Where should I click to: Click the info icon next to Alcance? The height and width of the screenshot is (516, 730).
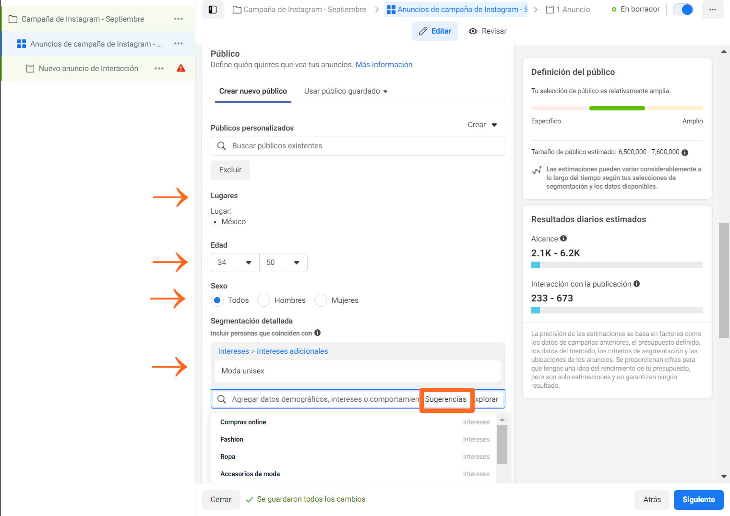point(563,239)
